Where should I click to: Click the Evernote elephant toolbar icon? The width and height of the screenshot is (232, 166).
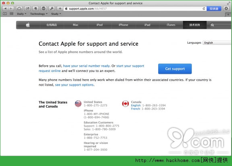point(35,8)
